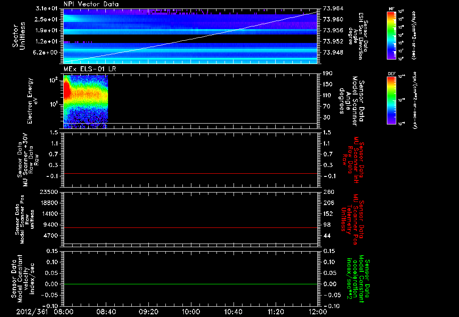Click the NF color bar legend
The height and width of the screenshot is (317, 459).
coord(392,35)
